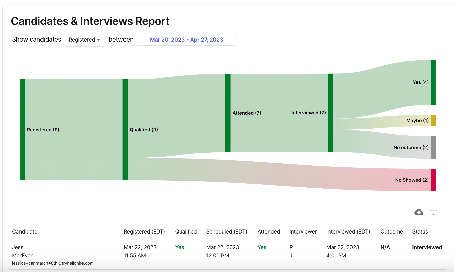
Task: Open candidate Jess MarEven
Action: pyautogui.click(x=23, y=251)
